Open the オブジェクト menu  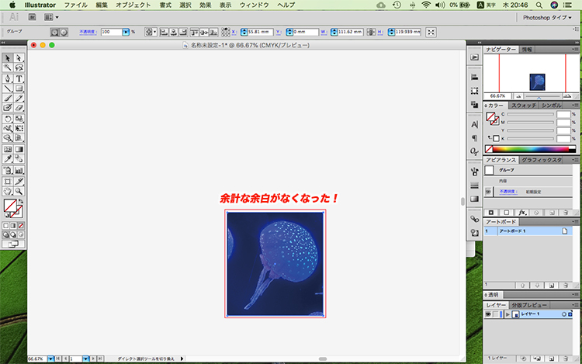[133, 5]
